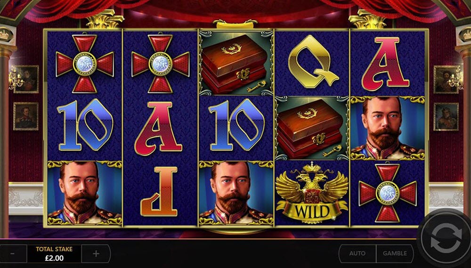471x268 pixels.
Task: Select the golden eagle WILD symbol
Action: coord(312,194)
